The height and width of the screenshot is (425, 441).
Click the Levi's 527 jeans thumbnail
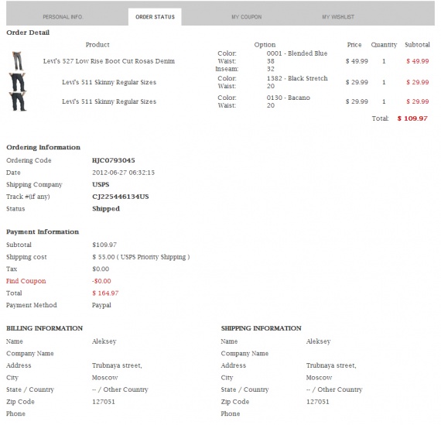pos(18,61)
